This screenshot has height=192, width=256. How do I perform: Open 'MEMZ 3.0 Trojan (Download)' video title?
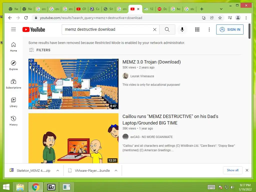pos(151,62)
